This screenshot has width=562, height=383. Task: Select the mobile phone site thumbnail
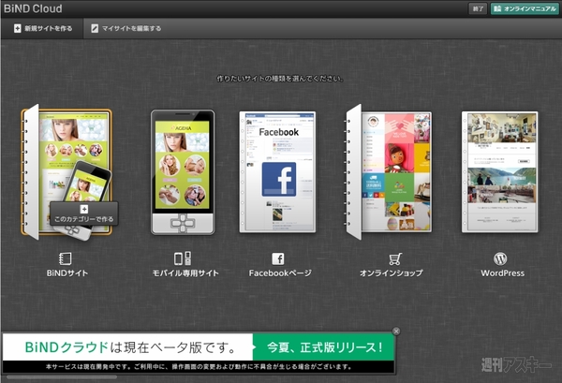tap(183, 172)
